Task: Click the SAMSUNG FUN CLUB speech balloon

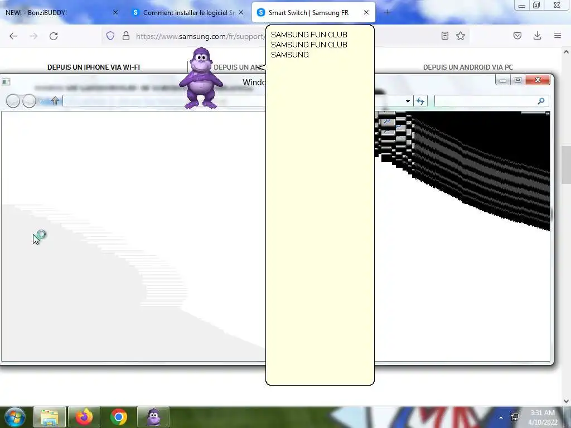Action: point(320,205)
